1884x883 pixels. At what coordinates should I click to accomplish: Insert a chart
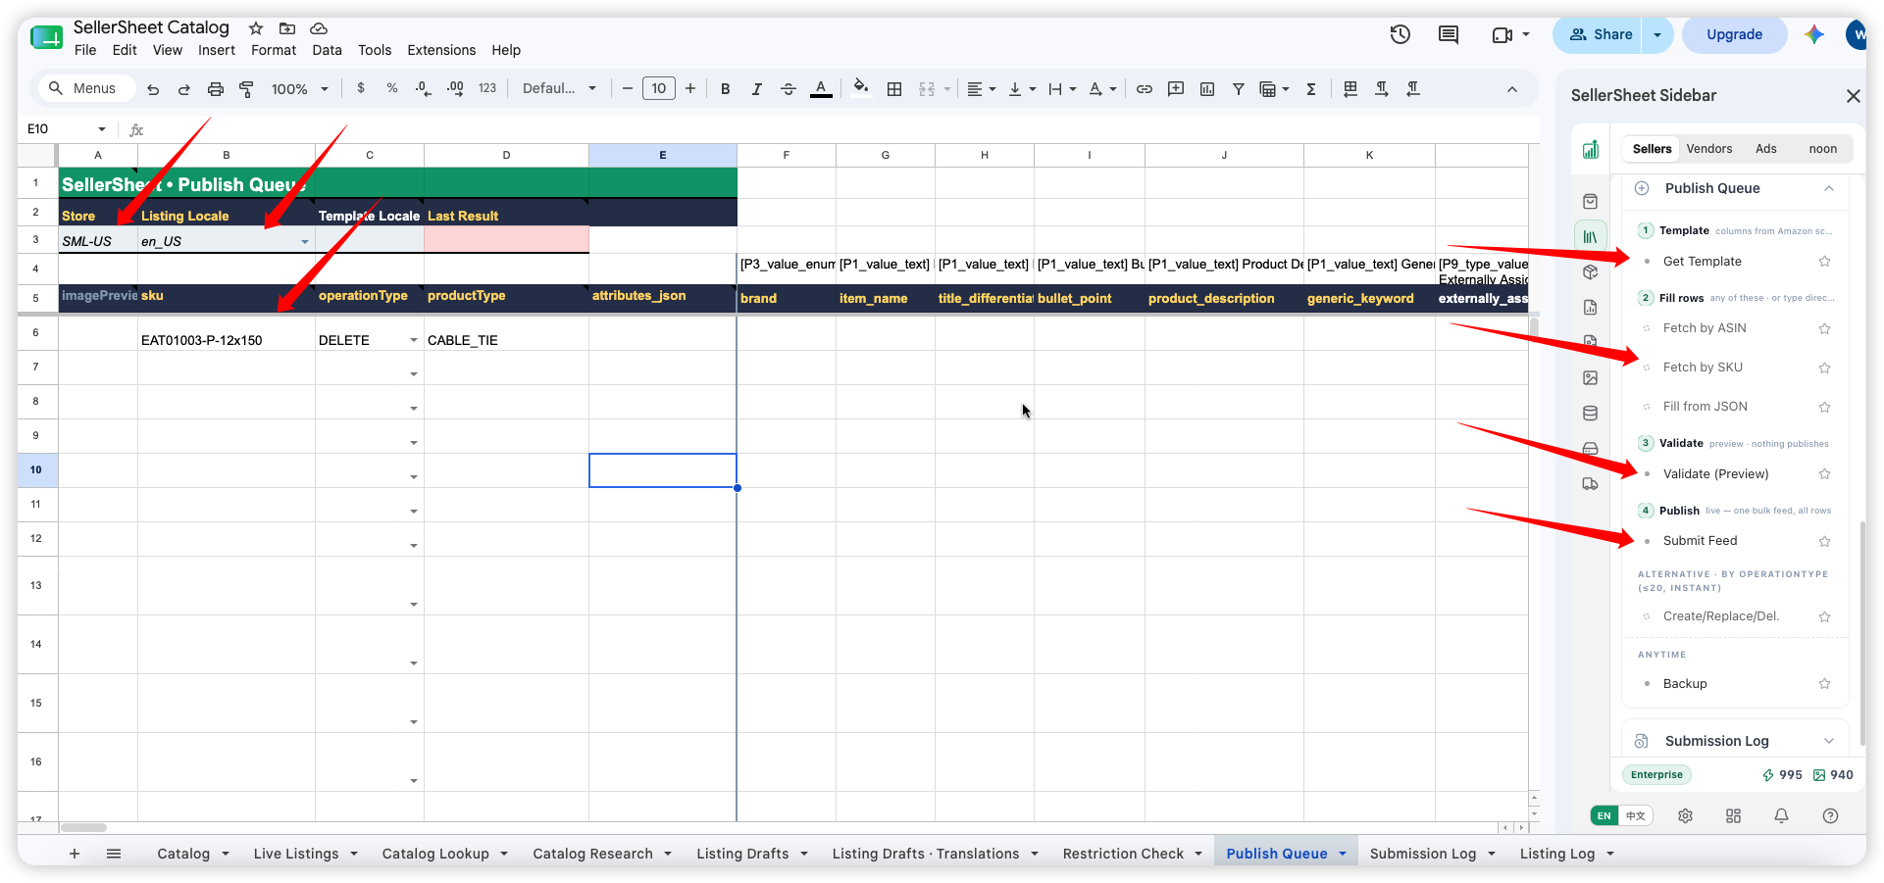(1207, 89)
